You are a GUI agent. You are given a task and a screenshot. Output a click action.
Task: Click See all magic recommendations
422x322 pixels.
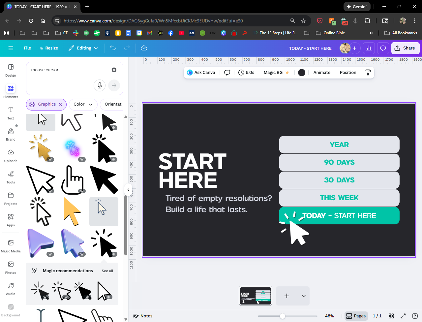click(107, 271)
